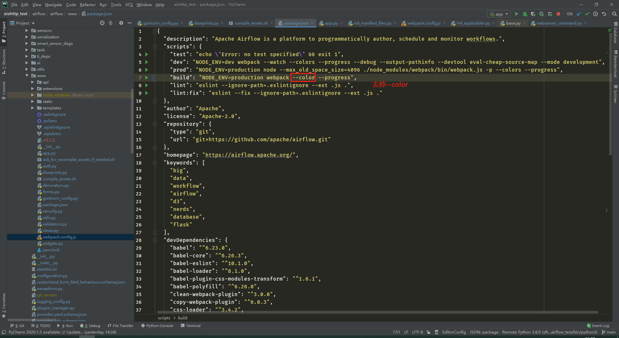619x338 pixels.
Task: Launch profiler run icon in toolbar
Action: (x=542, y=14)
